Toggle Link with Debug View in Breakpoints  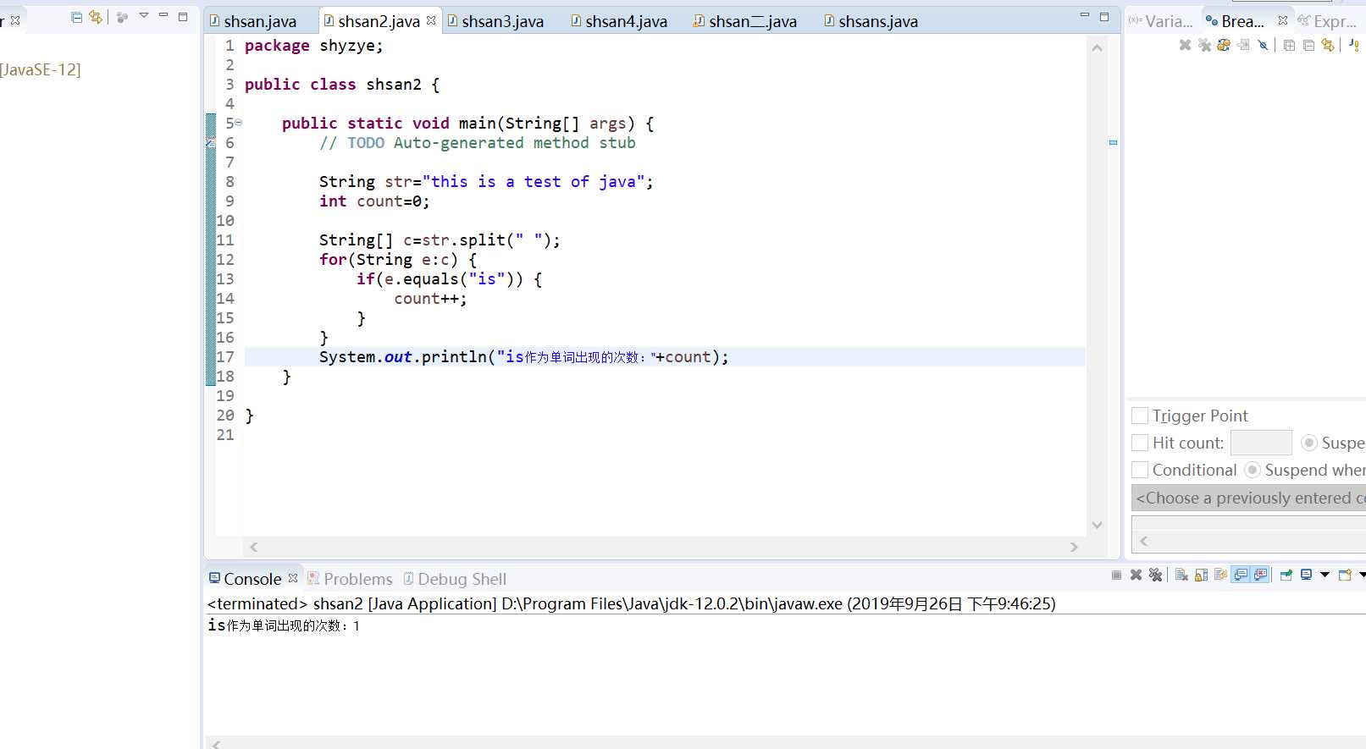point(1328,45)
